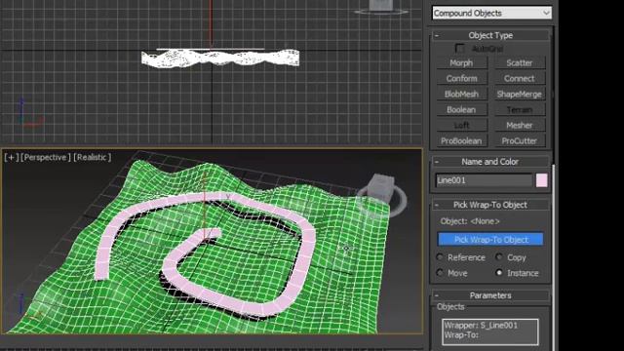
Task: Open the Realistic shading label menu
Action: click(93, 157)
